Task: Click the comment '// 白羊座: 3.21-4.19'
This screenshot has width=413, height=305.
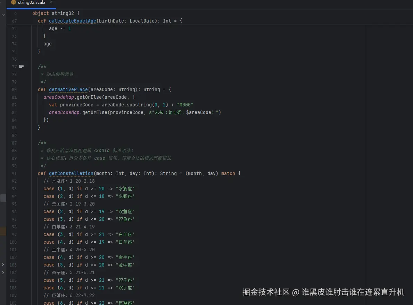Action: (69, 227)
